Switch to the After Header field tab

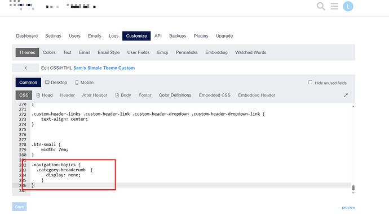(95, 95)
